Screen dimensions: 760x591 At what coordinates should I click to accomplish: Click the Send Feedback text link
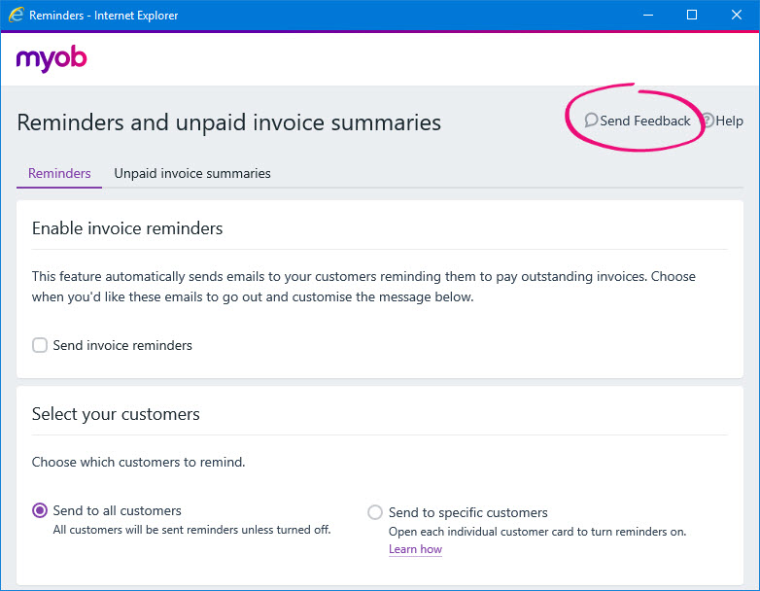click(x=645, y=122)
